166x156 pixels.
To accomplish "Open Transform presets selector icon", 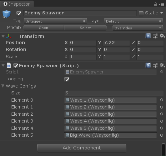I will coord(155,36).
